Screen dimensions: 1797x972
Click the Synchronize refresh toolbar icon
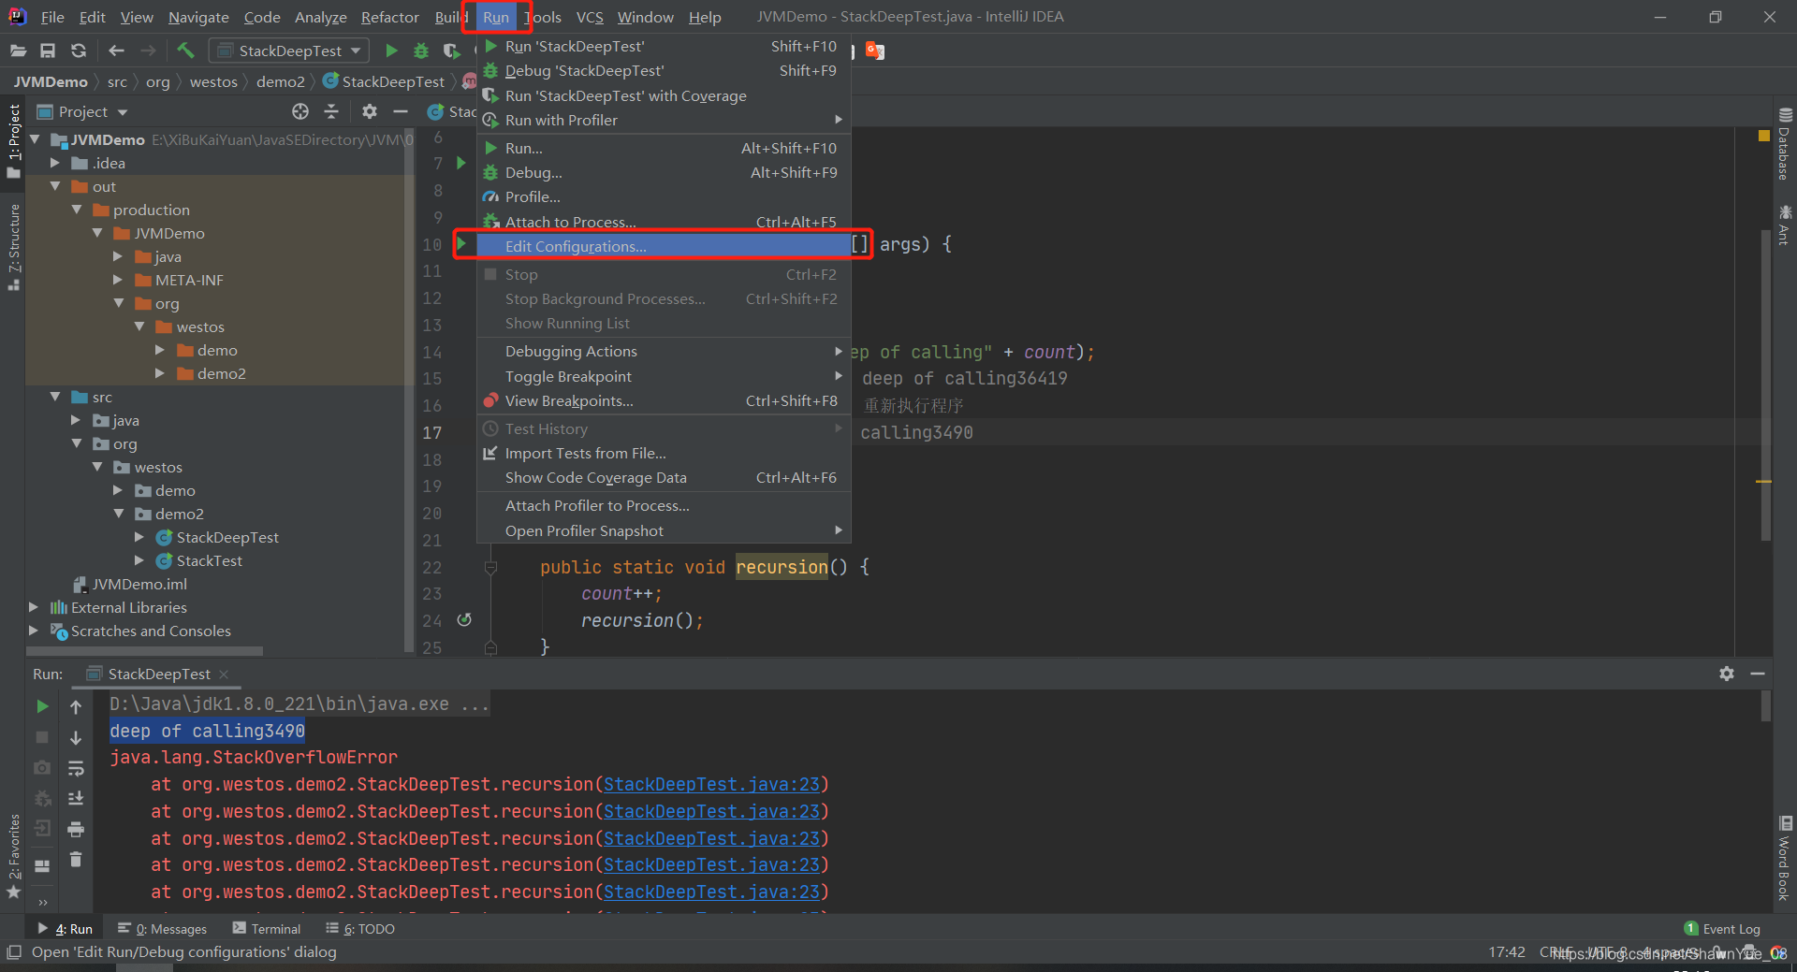tap(79, 51)
